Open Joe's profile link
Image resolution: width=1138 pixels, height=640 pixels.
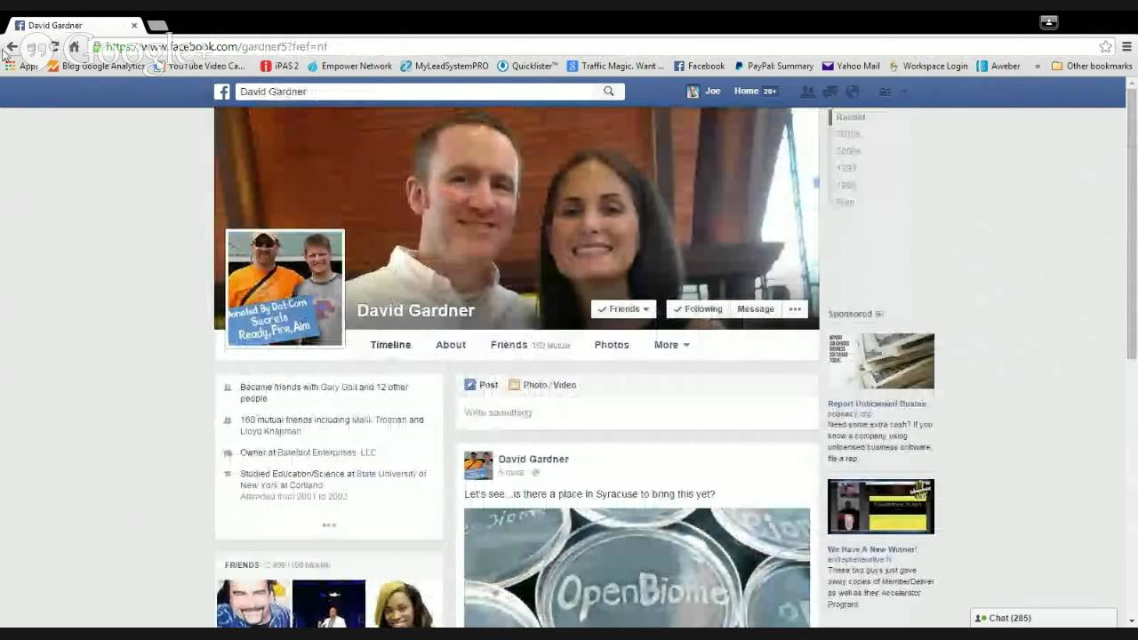(703, 92)
